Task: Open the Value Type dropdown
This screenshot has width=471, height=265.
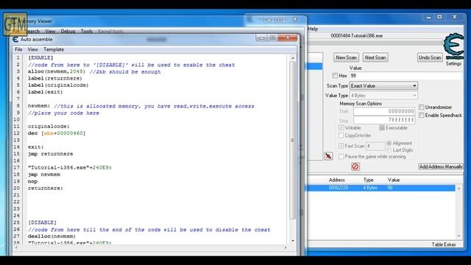Action: point(383,96)
